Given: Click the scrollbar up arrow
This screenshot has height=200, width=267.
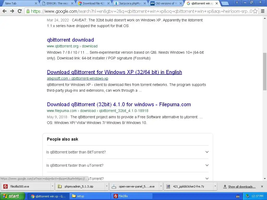Looking at the screenshot, I should pos(265,18).
